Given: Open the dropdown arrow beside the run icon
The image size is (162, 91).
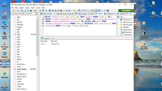Looking at the screenshot, I should point(72,11).
